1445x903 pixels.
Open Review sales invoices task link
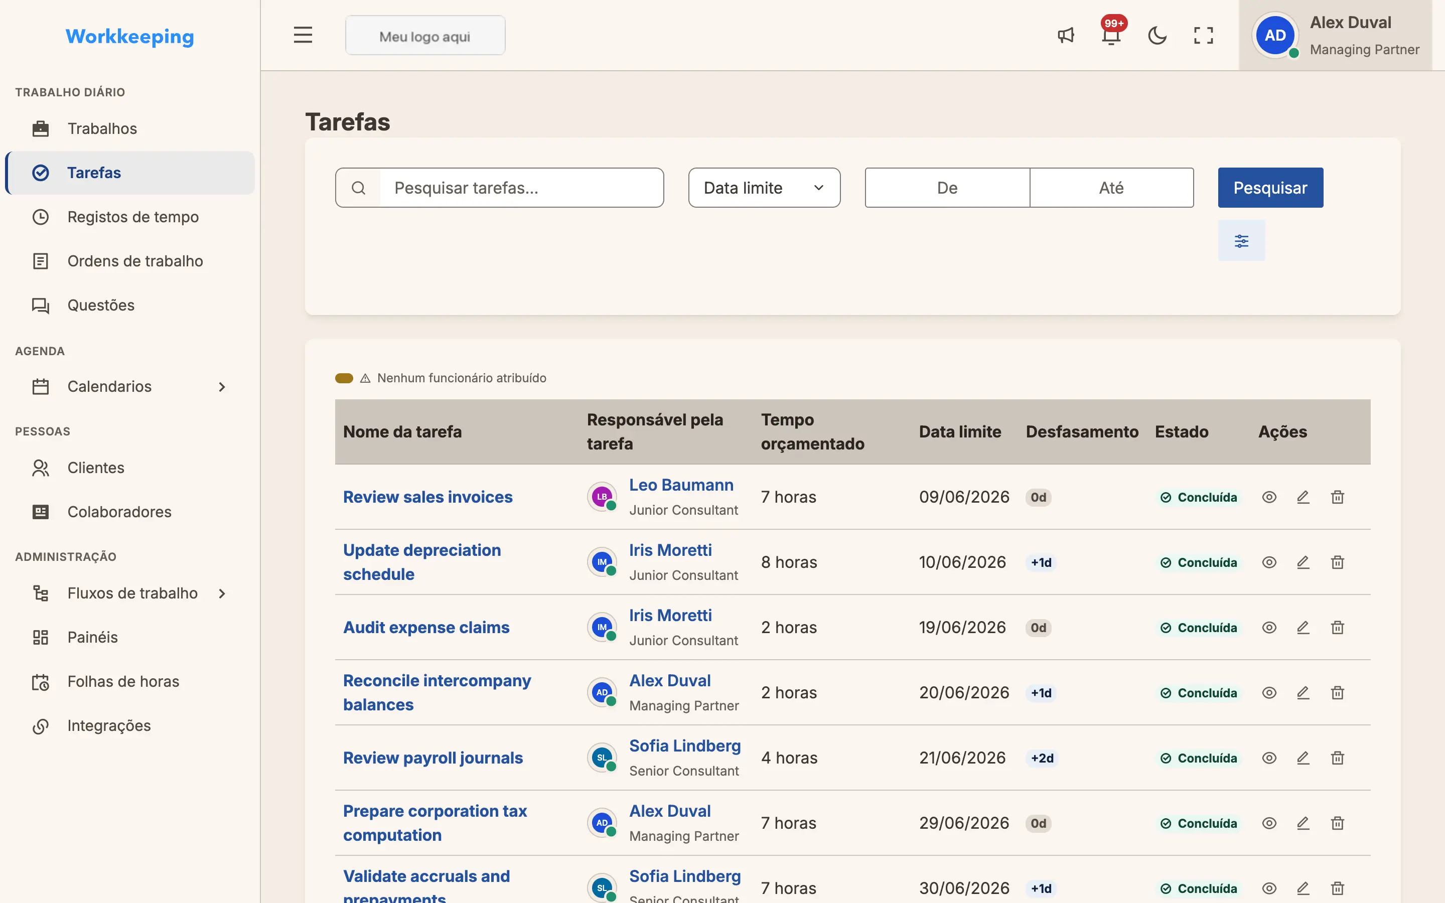pos(427,497)
